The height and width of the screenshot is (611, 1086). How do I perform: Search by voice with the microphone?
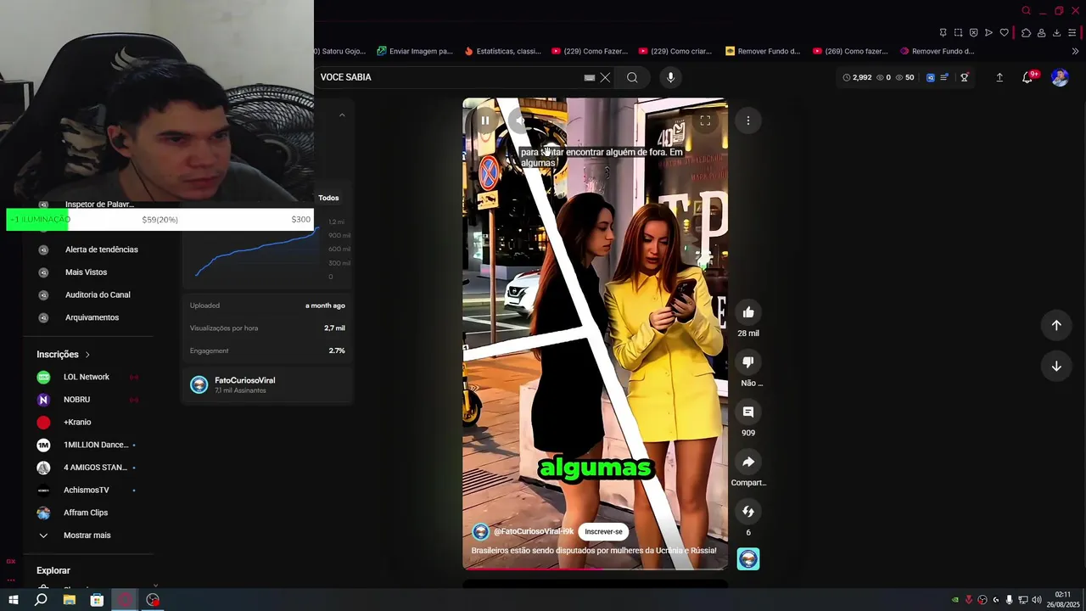[x=670, y=77]
